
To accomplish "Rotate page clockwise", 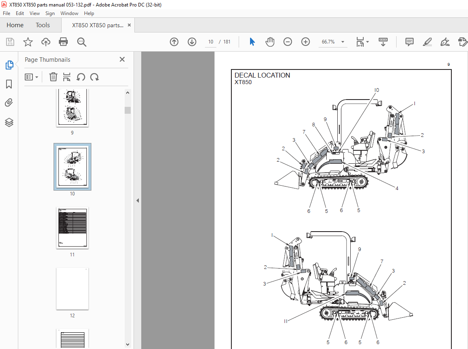I will 95,77.
